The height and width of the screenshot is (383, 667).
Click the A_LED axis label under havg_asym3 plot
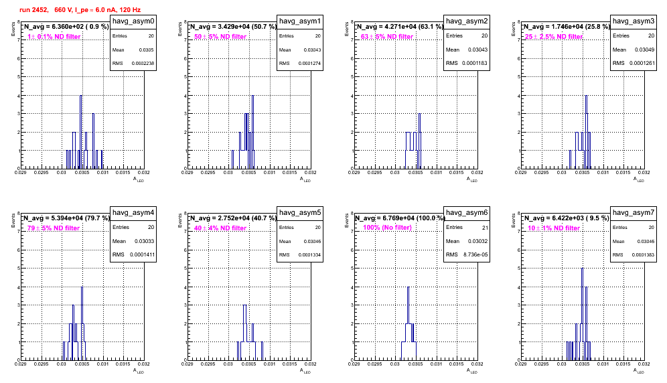639,179
